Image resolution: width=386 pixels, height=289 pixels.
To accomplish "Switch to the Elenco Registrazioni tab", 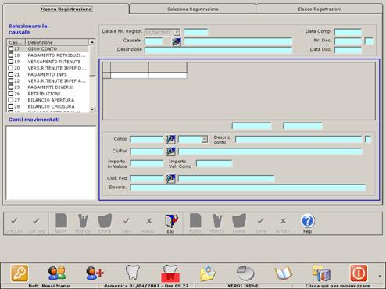I will (320, 9).
